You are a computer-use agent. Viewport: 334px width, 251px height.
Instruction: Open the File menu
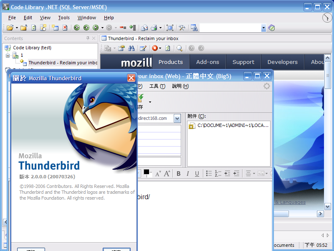point(12,18)
